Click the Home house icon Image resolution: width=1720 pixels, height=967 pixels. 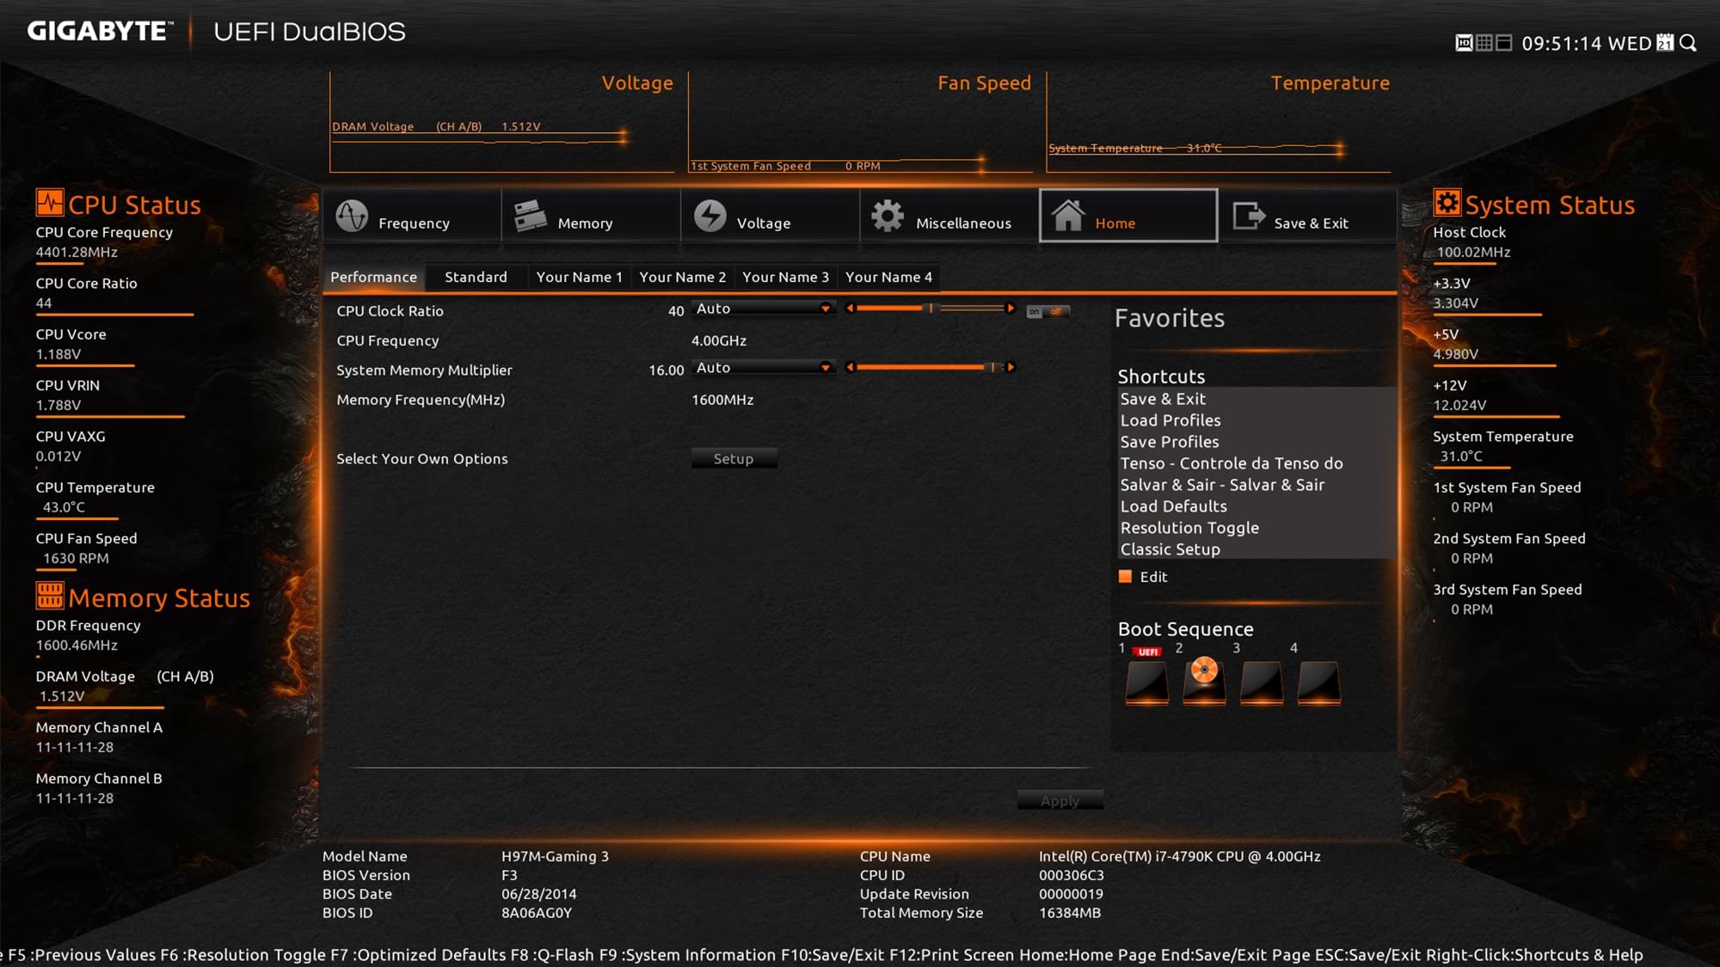click(x=1068, y=215)
